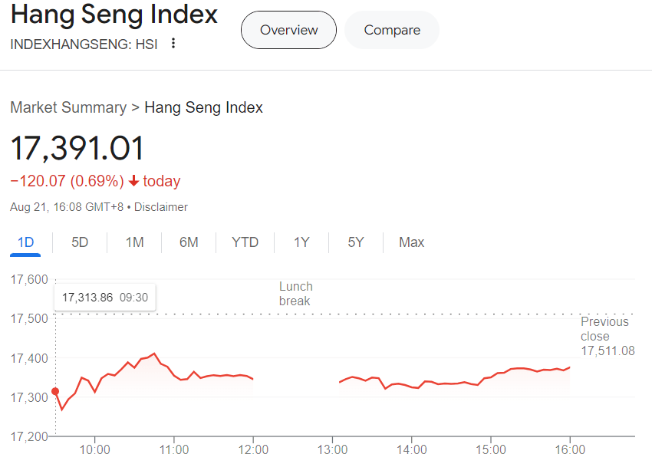Image resolution: width=652 pixels, height=464 pixels.
Task: Open the Market Summary breadcrumb link
Action: click(68, 107)
